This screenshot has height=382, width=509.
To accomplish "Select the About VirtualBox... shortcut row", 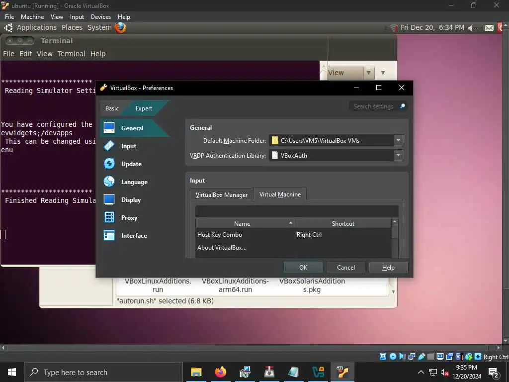I will coord(293,248).
